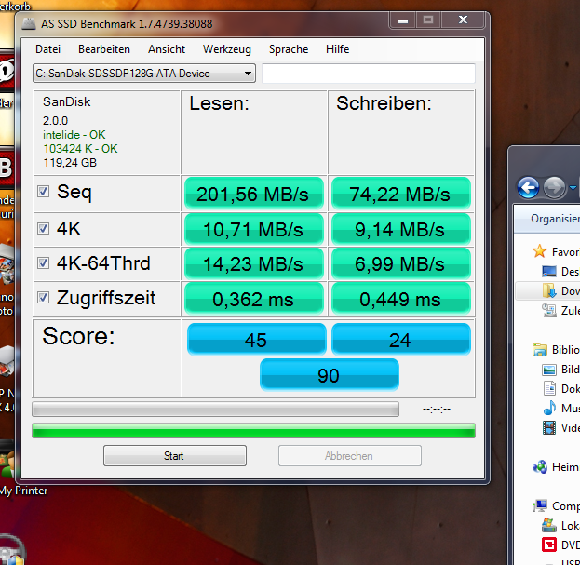Open the Datei menu
580x565 pixels.
[47, 49]
